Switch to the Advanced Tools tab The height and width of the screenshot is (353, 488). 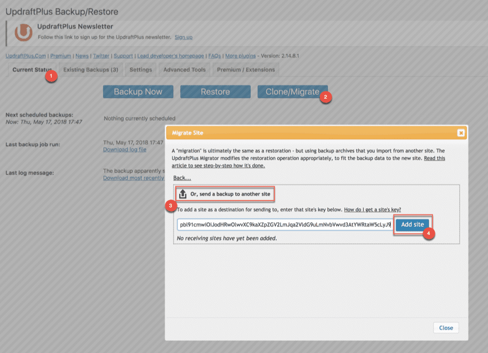(x=185, y=70)
